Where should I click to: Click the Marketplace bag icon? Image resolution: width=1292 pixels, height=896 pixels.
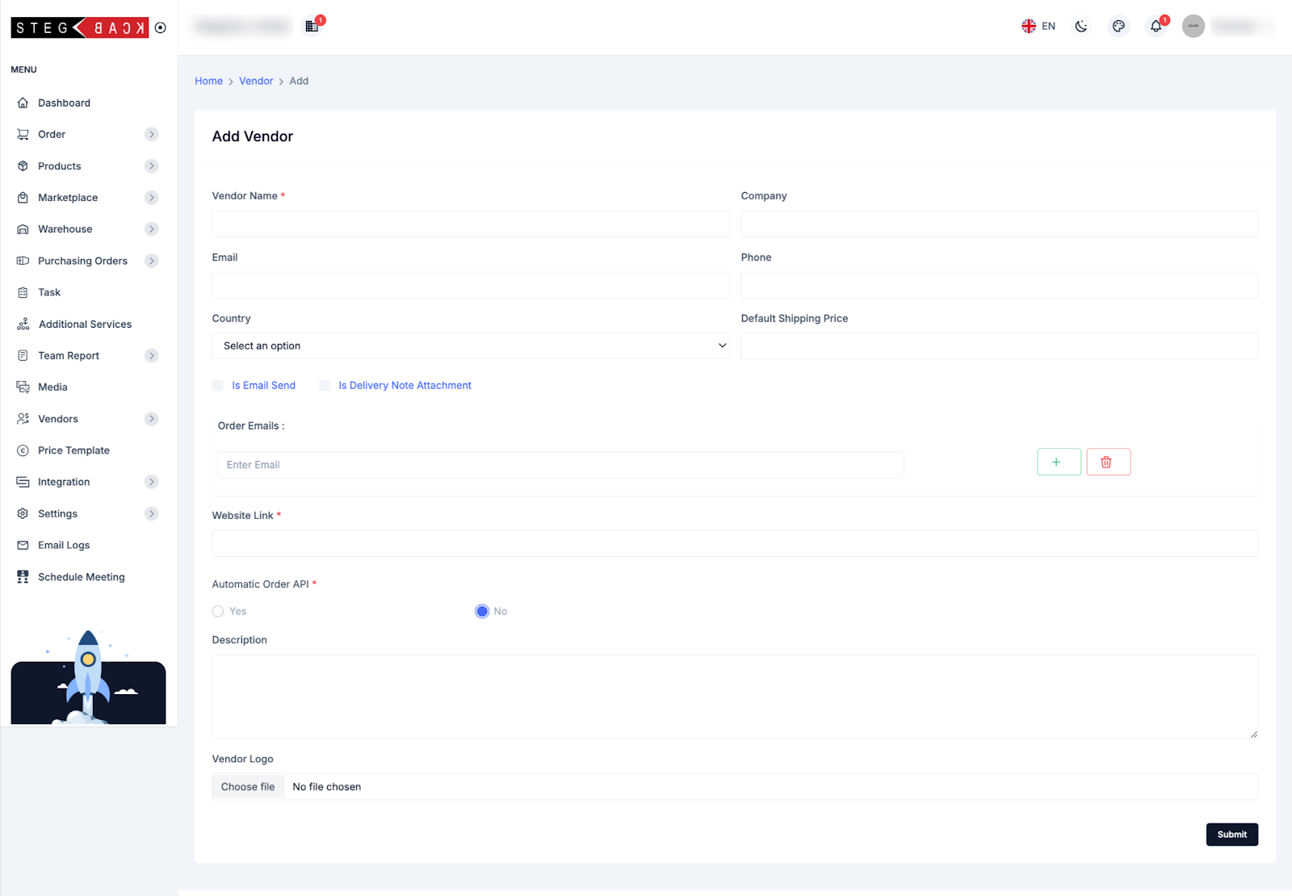(23, 198)
